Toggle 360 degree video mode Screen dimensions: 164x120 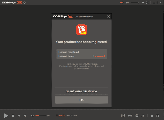[123, 115]
